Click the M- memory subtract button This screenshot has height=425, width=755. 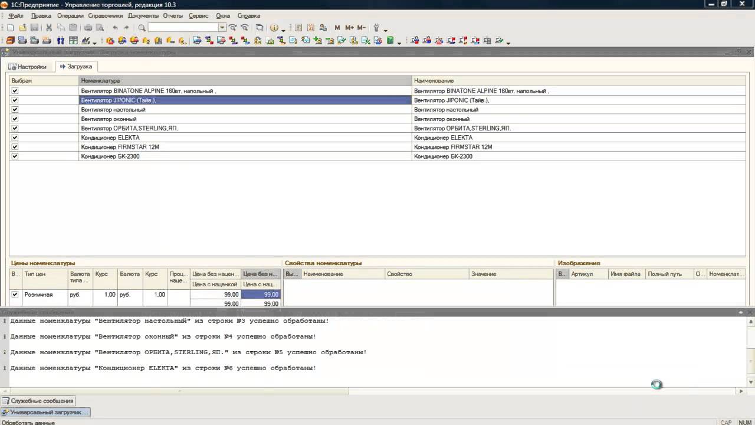(361, 28)
